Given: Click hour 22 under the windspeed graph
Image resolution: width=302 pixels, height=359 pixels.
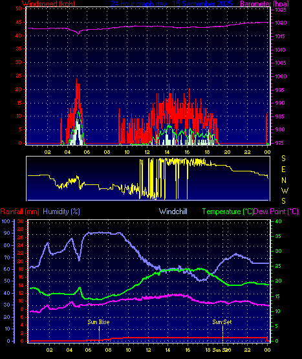Looking at the screenshot, I should pos(247,152).
